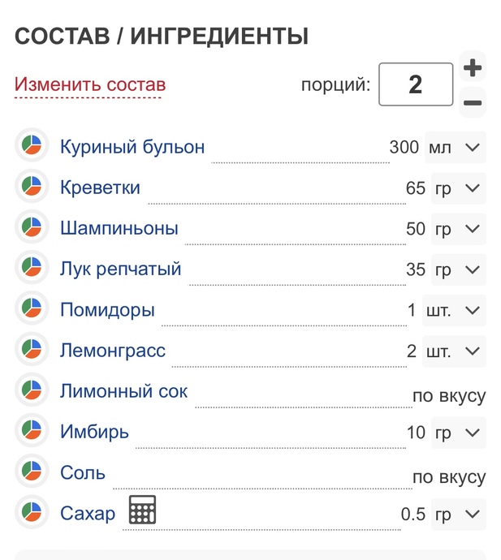Viewport: 501px width, 560px height.
Task: Open the Имбирь ingredient link
Action: click(94, 432)
